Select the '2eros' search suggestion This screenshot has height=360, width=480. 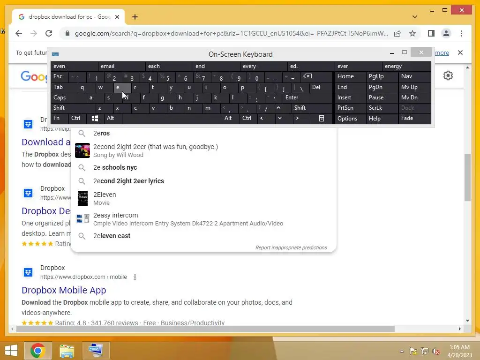[x=203, y=133]
